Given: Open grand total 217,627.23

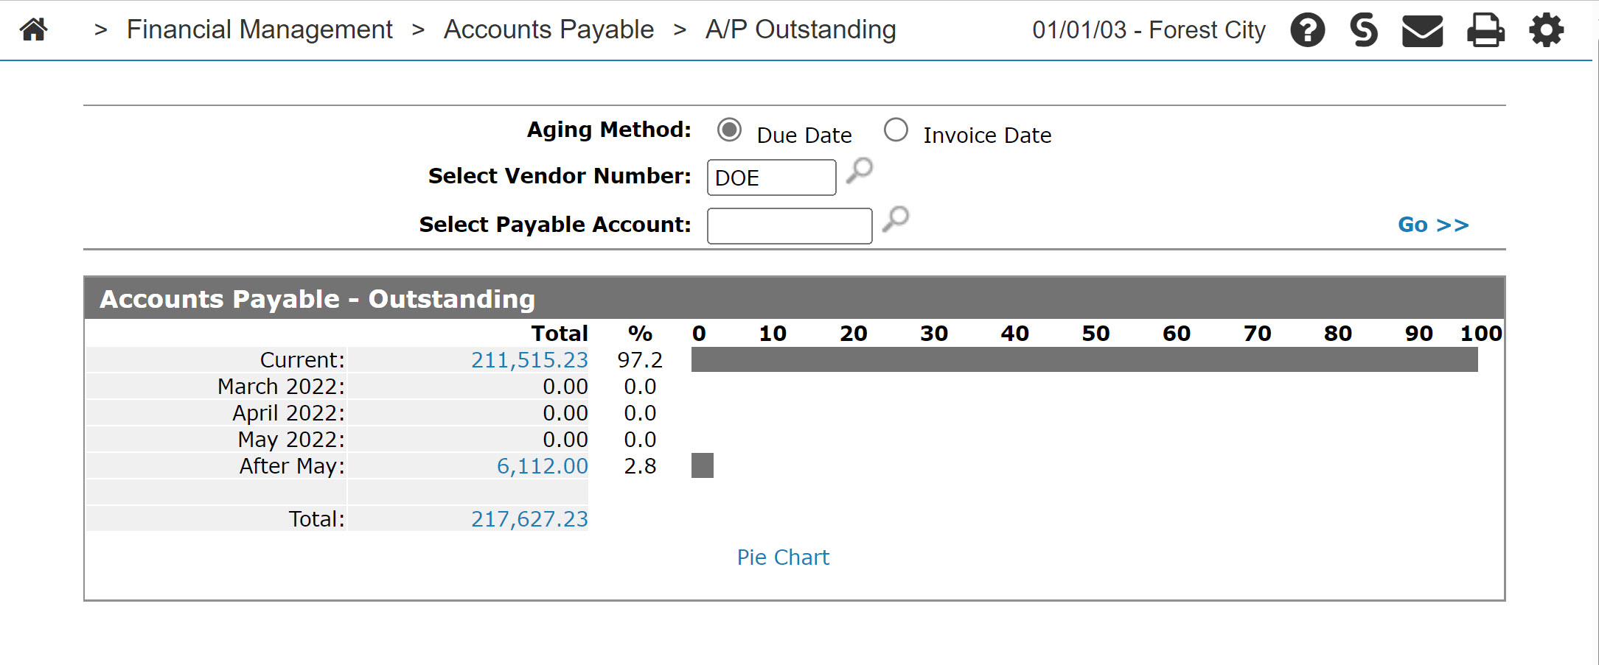Looking at the screenshot, I should point(529,519).
